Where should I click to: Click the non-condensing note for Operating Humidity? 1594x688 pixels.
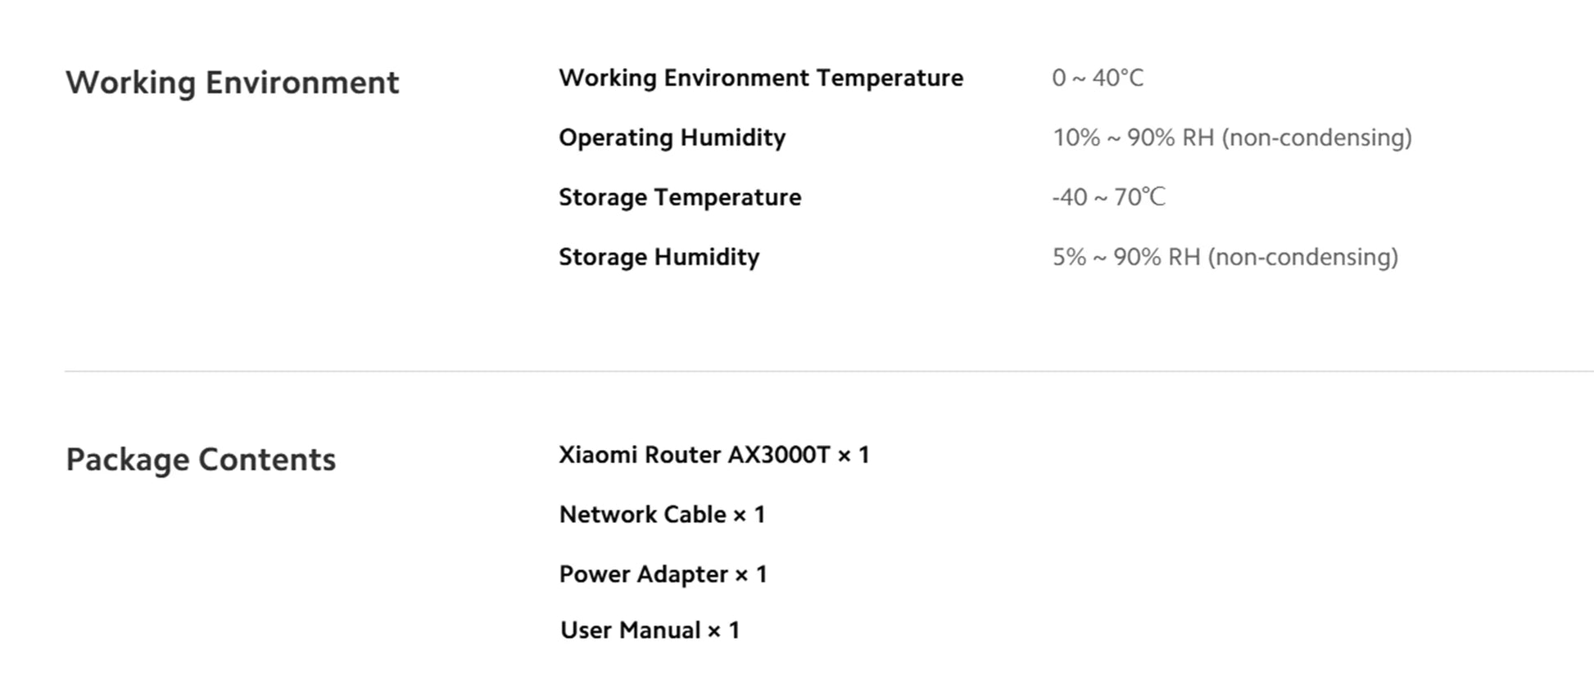1316,137
